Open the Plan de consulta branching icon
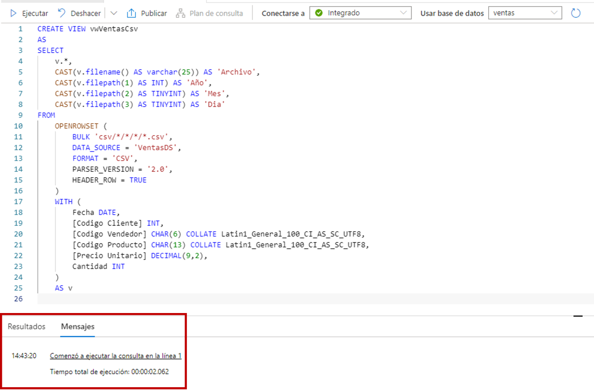 (180, 13)
